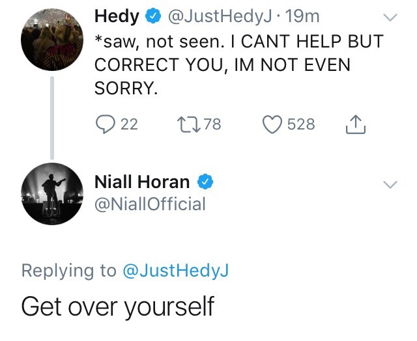Open the @NiallOfficial handle
417x341 pixels.
[x=150, y=204]
